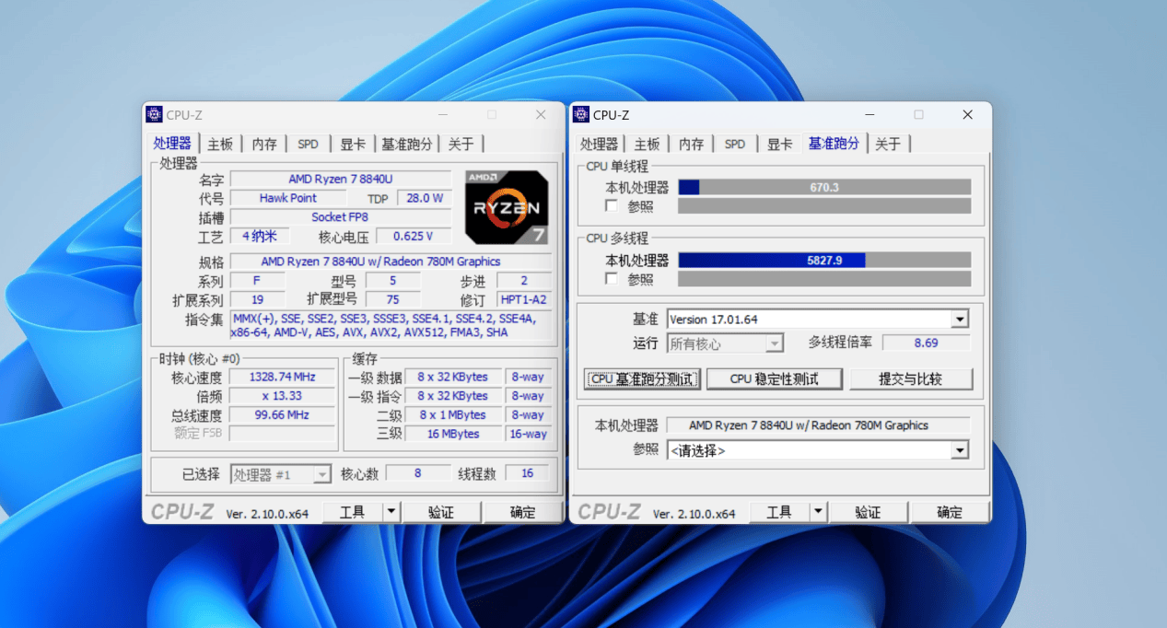Click the 核心电压 value 0.625 V

tap(414, 237)
